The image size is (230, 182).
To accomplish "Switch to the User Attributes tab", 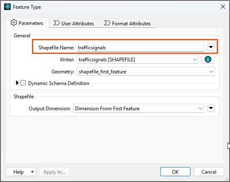I will 74,24.
